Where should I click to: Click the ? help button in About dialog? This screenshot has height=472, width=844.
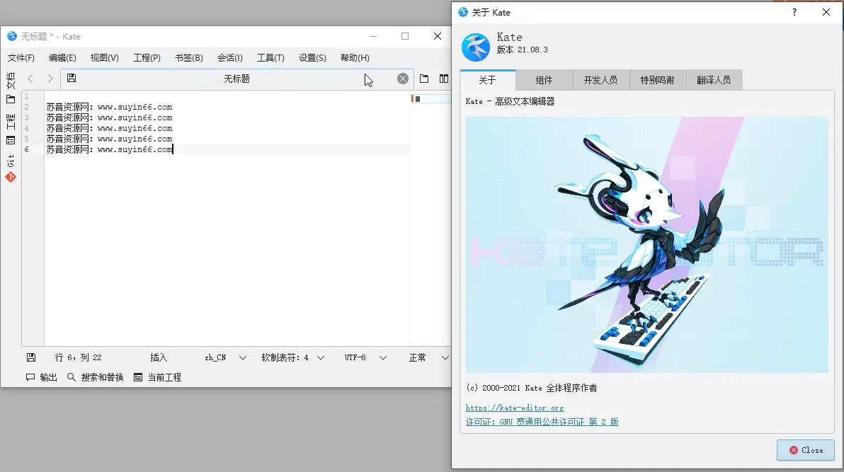794,12
